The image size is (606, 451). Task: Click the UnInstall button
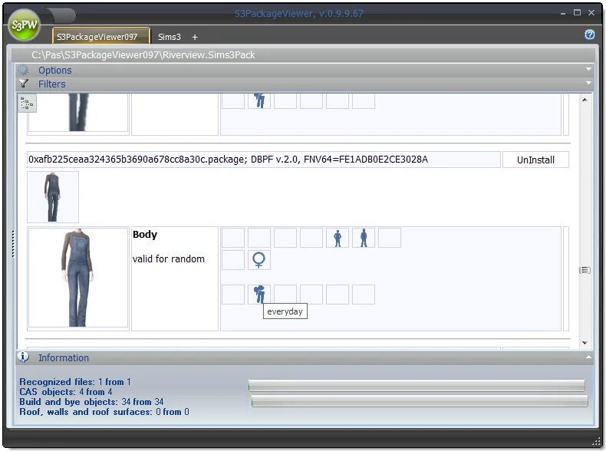(535, 160)
